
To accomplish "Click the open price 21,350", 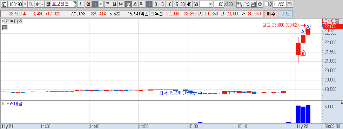I will pyautogui.click(x=211, y=14).
